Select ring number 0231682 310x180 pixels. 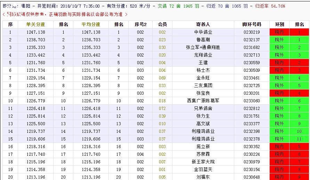252,48
